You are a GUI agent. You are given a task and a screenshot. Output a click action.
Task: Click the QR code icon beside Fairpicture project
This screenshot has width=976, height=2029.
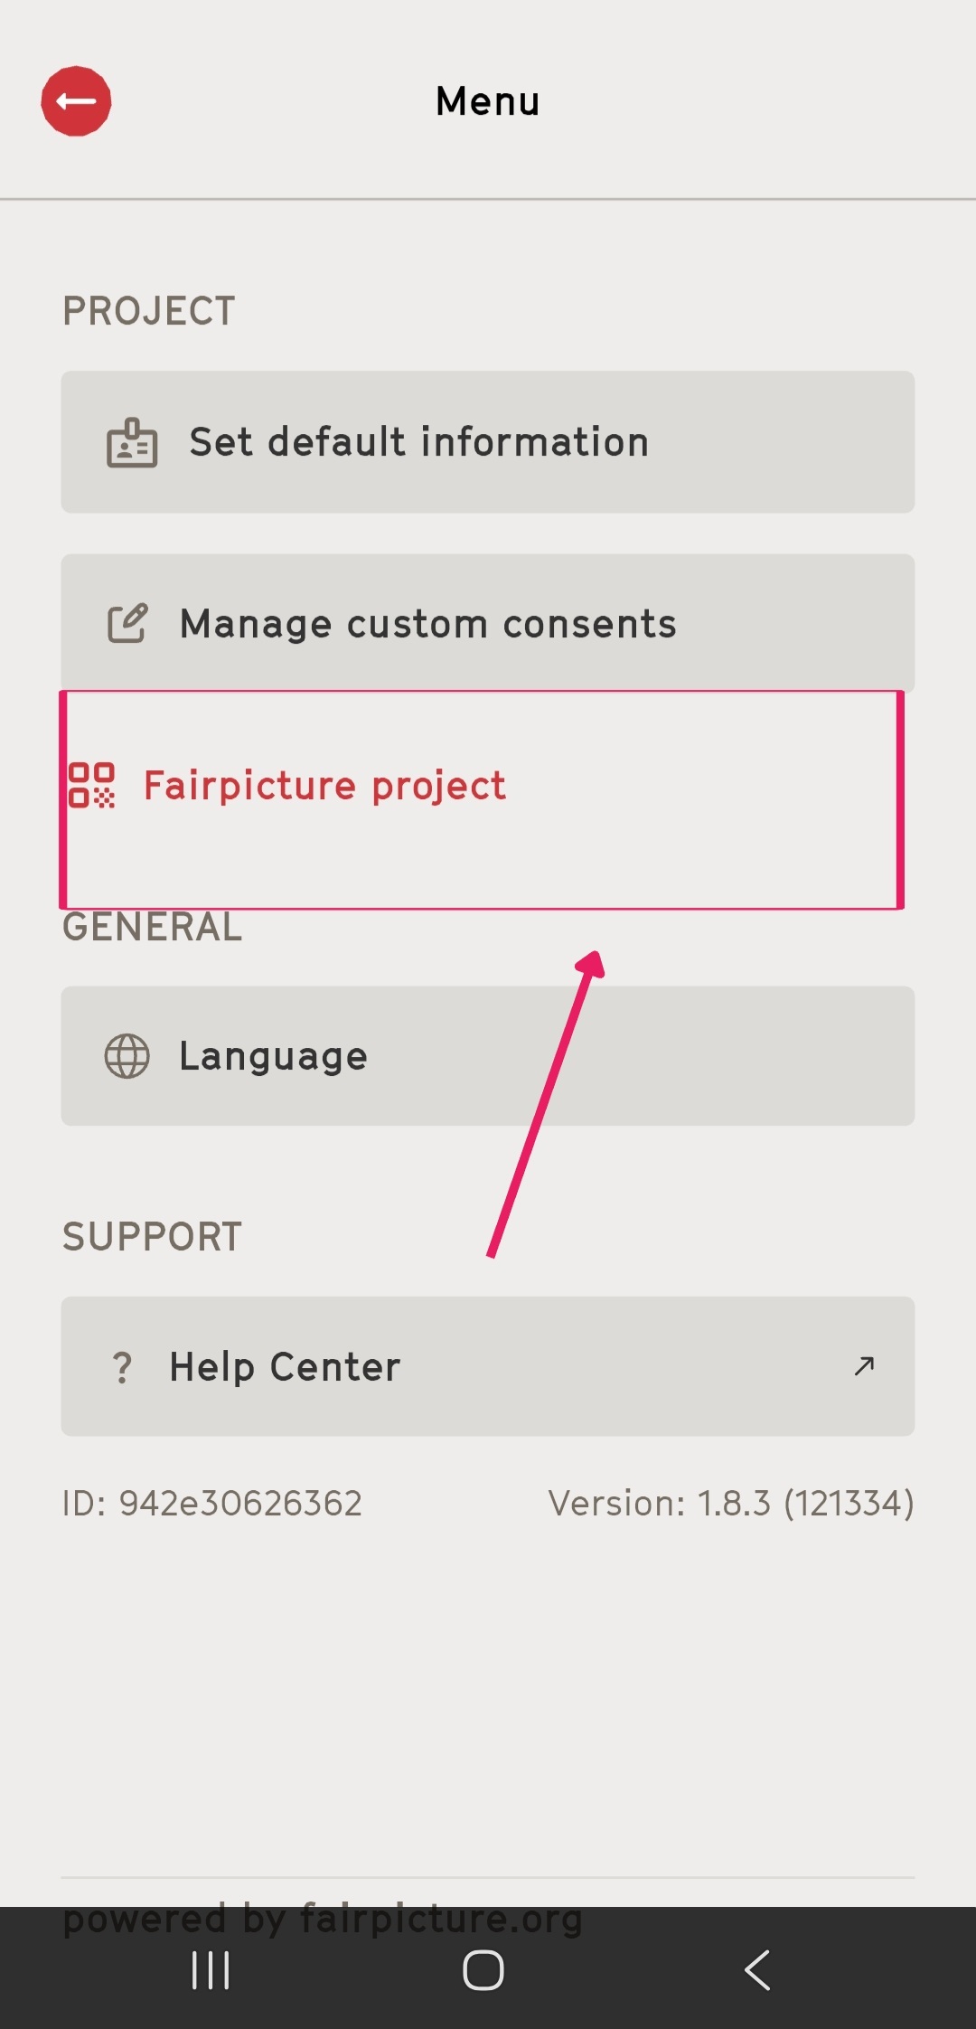pos(92,785)
